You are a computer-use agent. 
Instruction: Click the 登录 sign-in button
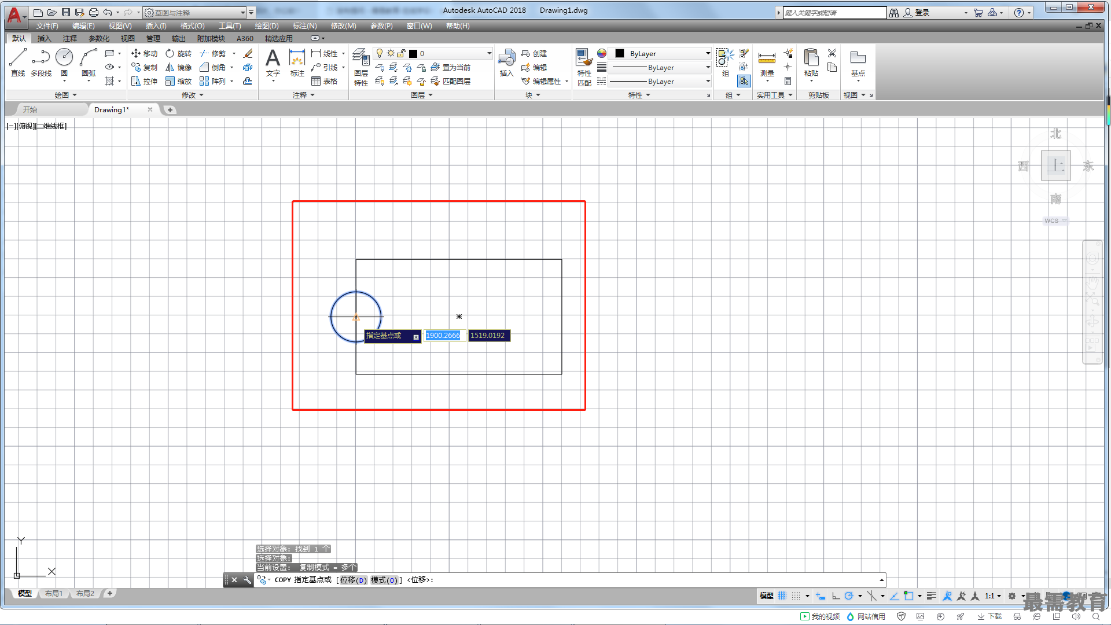tap(917, 12)
